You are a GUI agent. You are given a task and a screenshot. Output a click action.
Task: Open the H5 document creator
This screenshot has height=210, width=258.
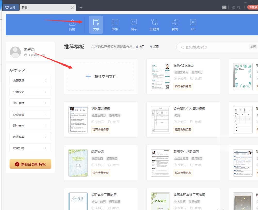(193, 25)
